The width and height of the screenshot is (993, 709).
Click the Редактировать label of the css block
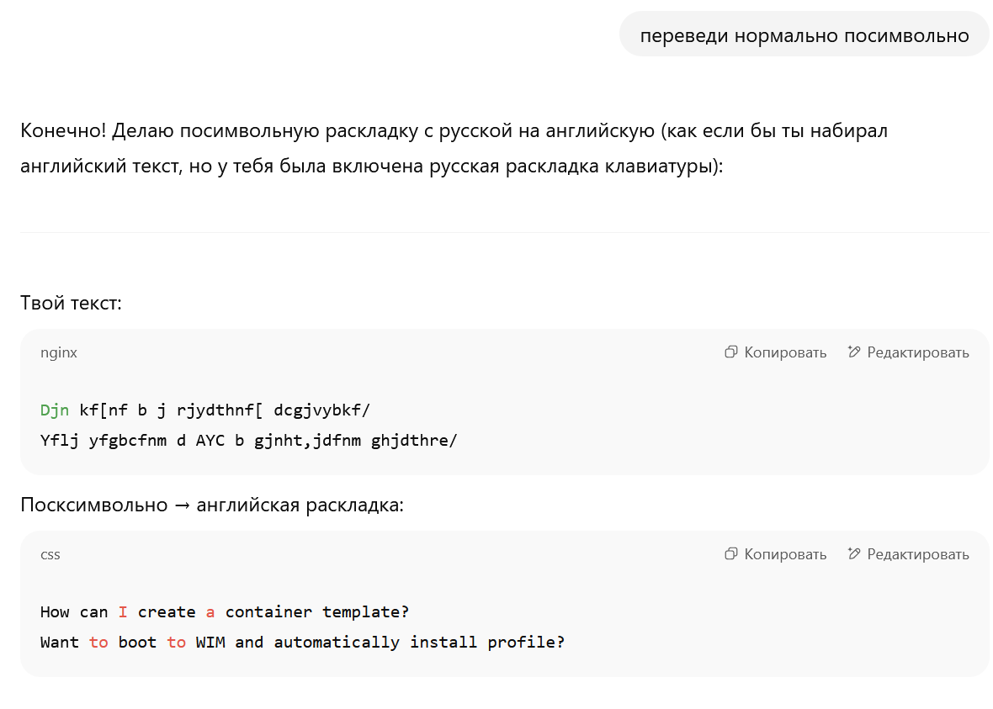pos(917,554)
